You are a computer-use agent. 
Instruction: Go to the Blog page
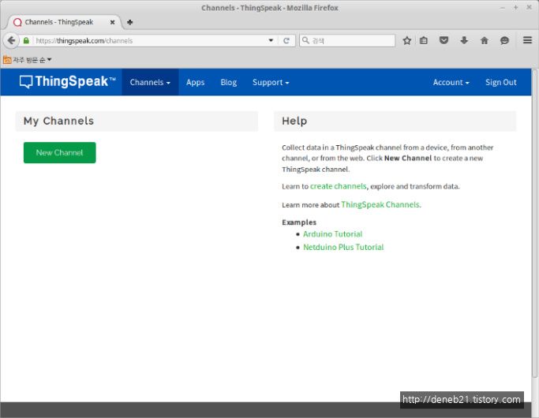tap(229, 82)
